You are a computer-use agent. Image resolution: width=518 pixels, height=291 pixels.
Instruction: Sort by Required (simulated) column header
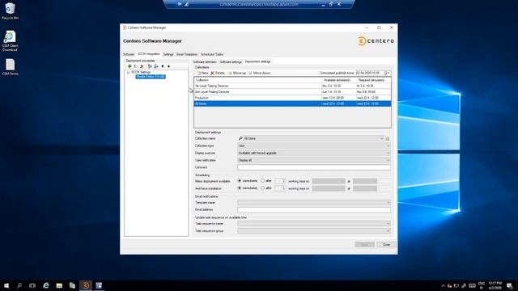coord(373,80)
